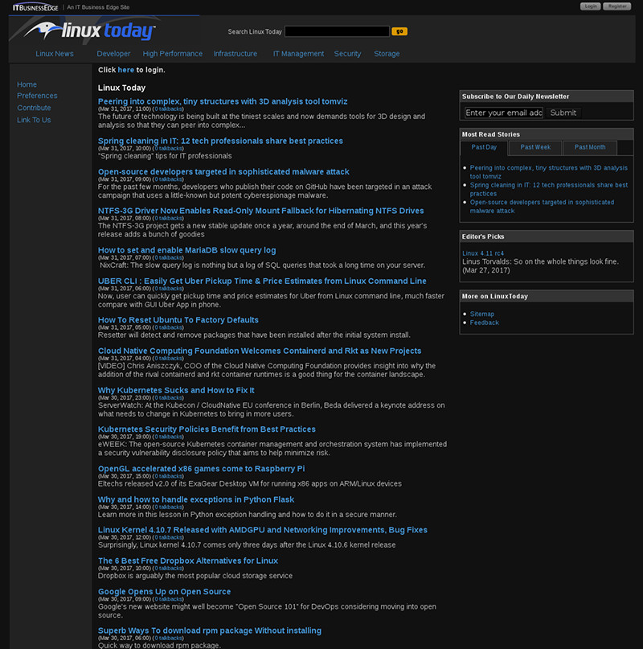The height and width of the screenshot is (649, 643).
Task: Switch to the Past Day tab
Action: pos(484,147)
